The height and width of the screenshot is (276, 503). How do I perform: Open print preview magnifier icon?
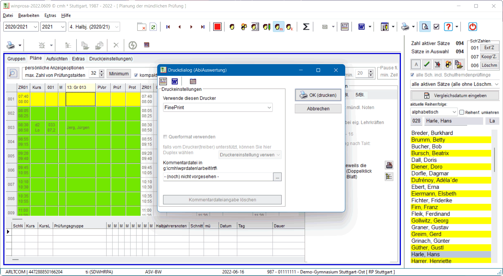pyautogui.click(x=425, y=27)
